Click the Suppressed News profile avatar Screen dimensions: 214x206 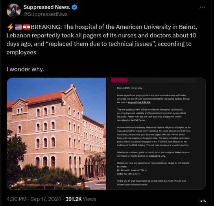[14, 11]
